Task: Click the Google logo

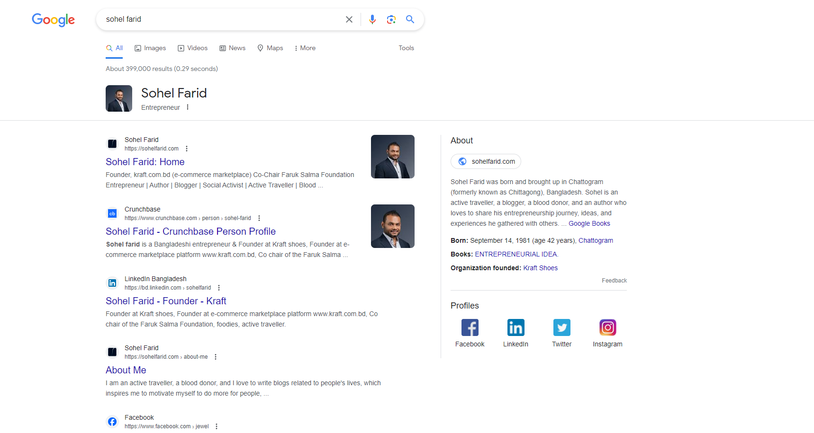Action: (53, 20)
